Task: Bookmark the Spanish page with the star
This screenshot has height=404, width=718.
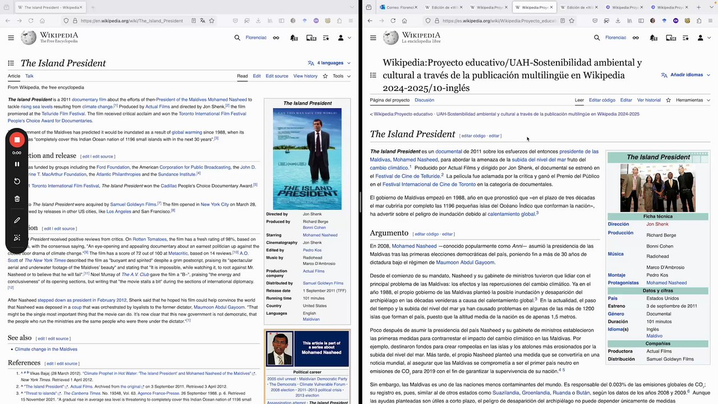Action: (572, 21)
